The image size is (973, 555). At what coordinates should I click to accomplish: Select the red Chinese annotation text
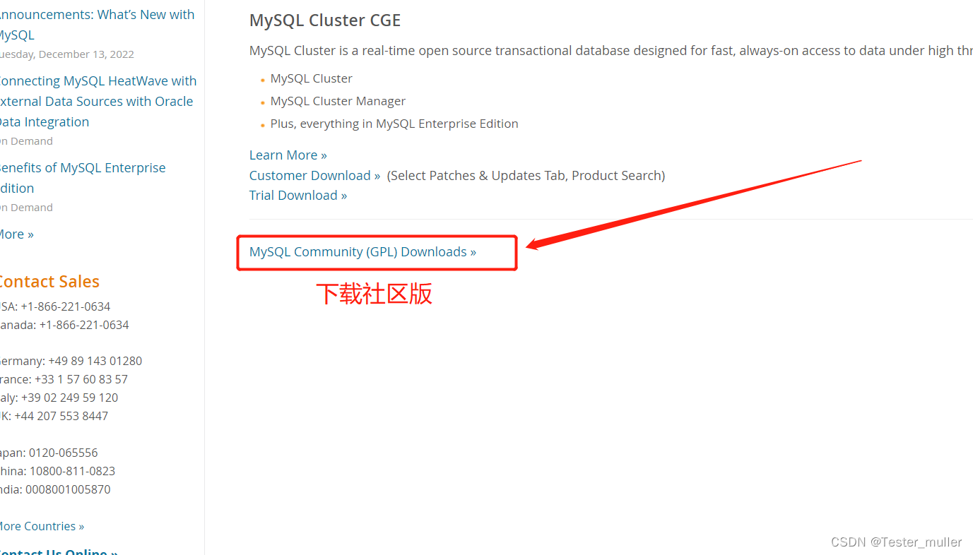[x=374, y=294]
